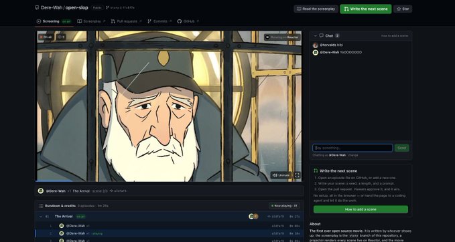Click the chat message count badge
455x242 pixels.
click(337, 35)
